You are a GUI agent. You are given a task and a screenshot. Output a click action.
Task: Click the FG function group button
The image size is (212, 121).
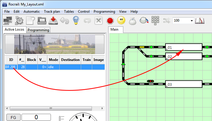pyautogui.click(x=13, y=118)
